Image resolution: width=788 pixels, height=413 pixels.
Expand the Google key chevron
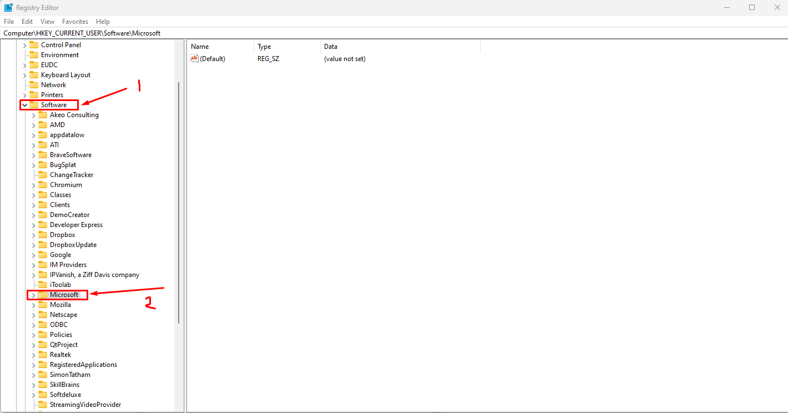(33, 255)
